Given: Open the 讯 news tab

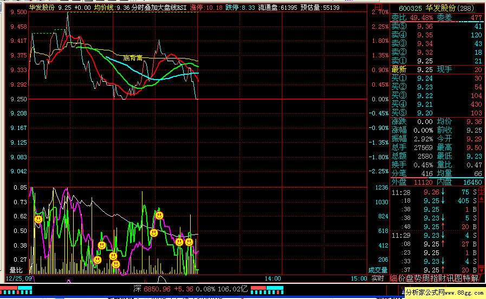Looking at the screenshot, I should click(x=450, y=278).
